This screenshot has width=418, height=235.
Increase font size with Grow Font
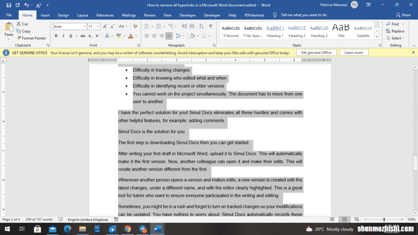tap(105, 27)
